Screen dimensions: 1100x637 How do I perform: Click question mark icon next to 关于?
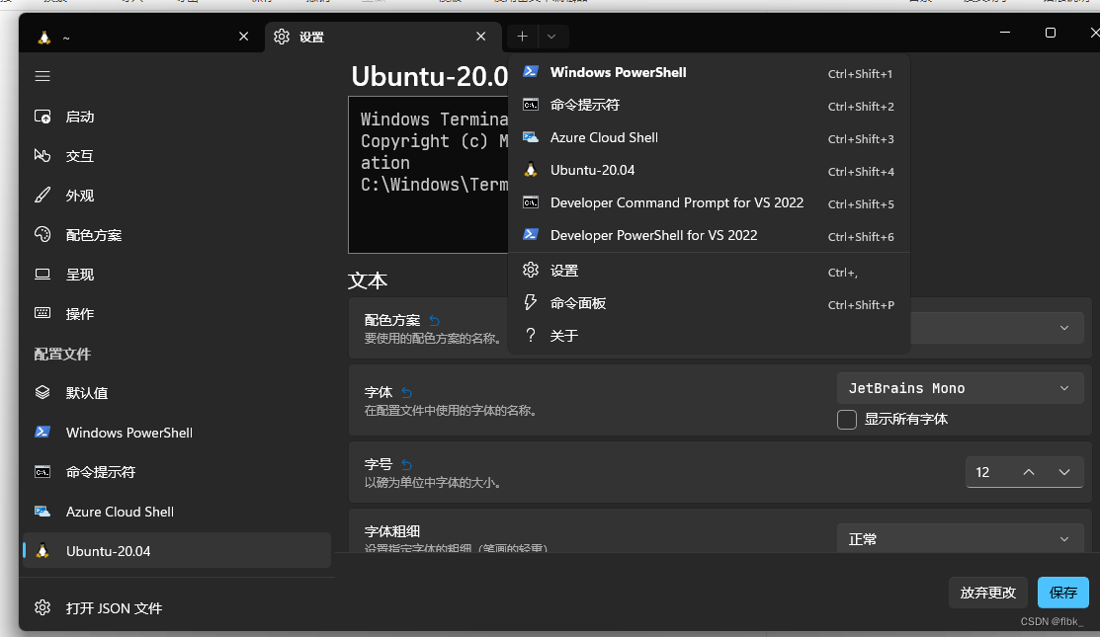[x=531, y=335]
